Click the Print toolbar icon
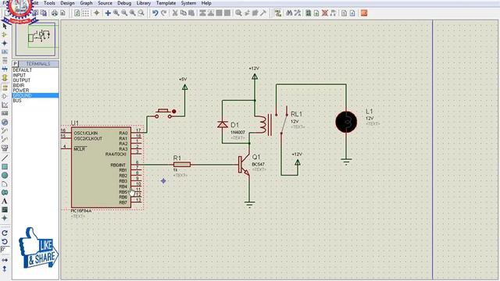 coord(55,13)
